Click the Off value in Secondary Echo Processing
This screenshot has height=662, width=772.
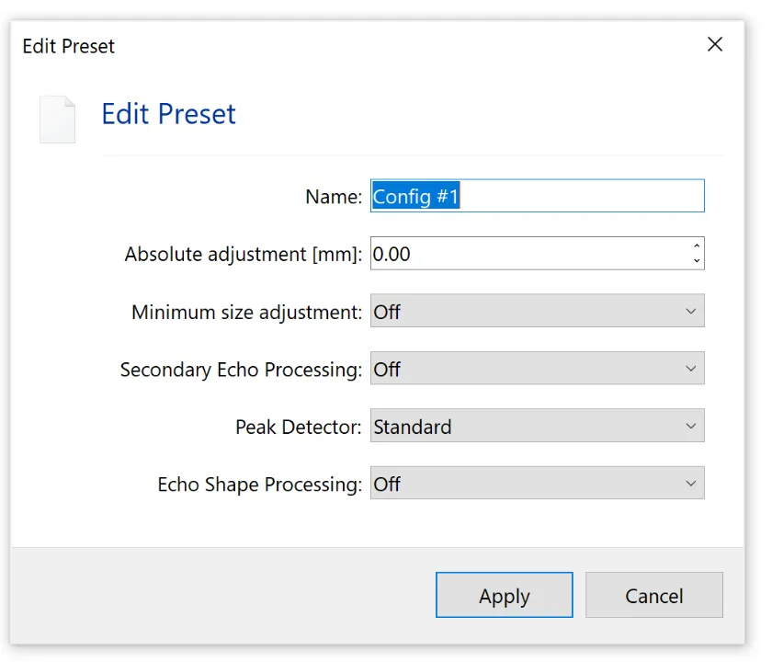click(x=385, y=369)
